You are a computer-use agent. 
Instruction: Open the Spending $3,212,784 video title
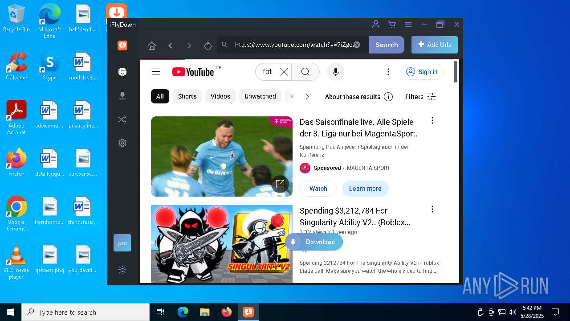[355, 216]
